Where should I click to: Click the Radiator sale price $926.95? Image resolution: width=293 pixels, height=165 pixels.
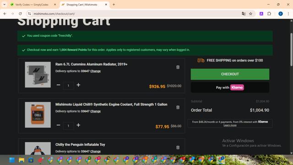157,87
